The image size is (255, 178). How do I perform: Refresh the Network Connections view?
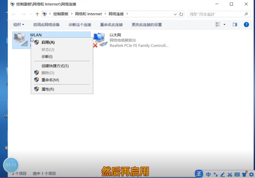coord(181,14)
